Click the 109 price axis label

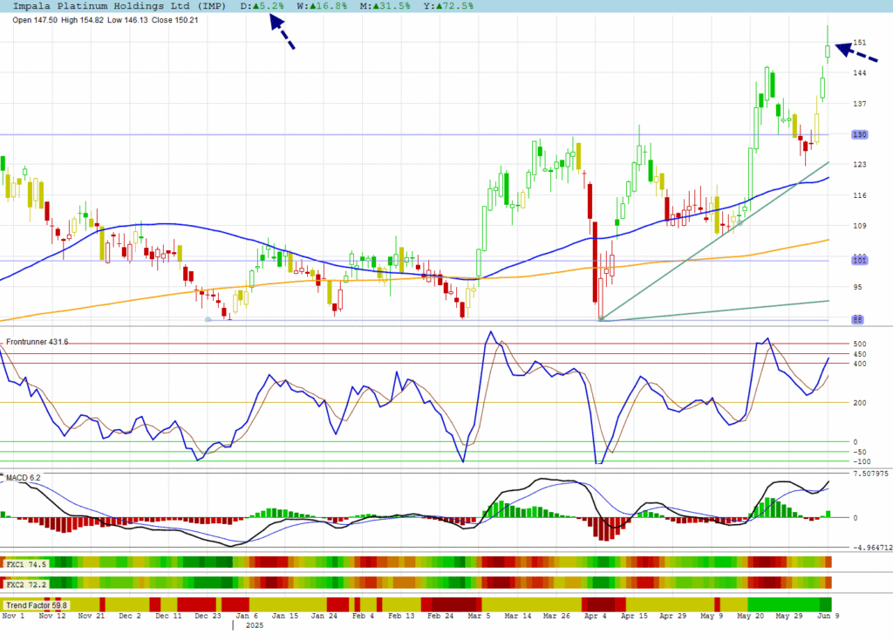pyautogui.click(x=859, y=226)
